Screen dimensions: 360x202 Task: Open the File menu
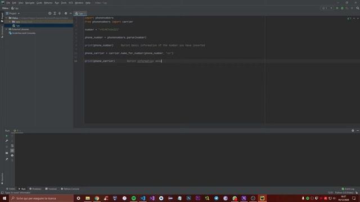(8, 3)
